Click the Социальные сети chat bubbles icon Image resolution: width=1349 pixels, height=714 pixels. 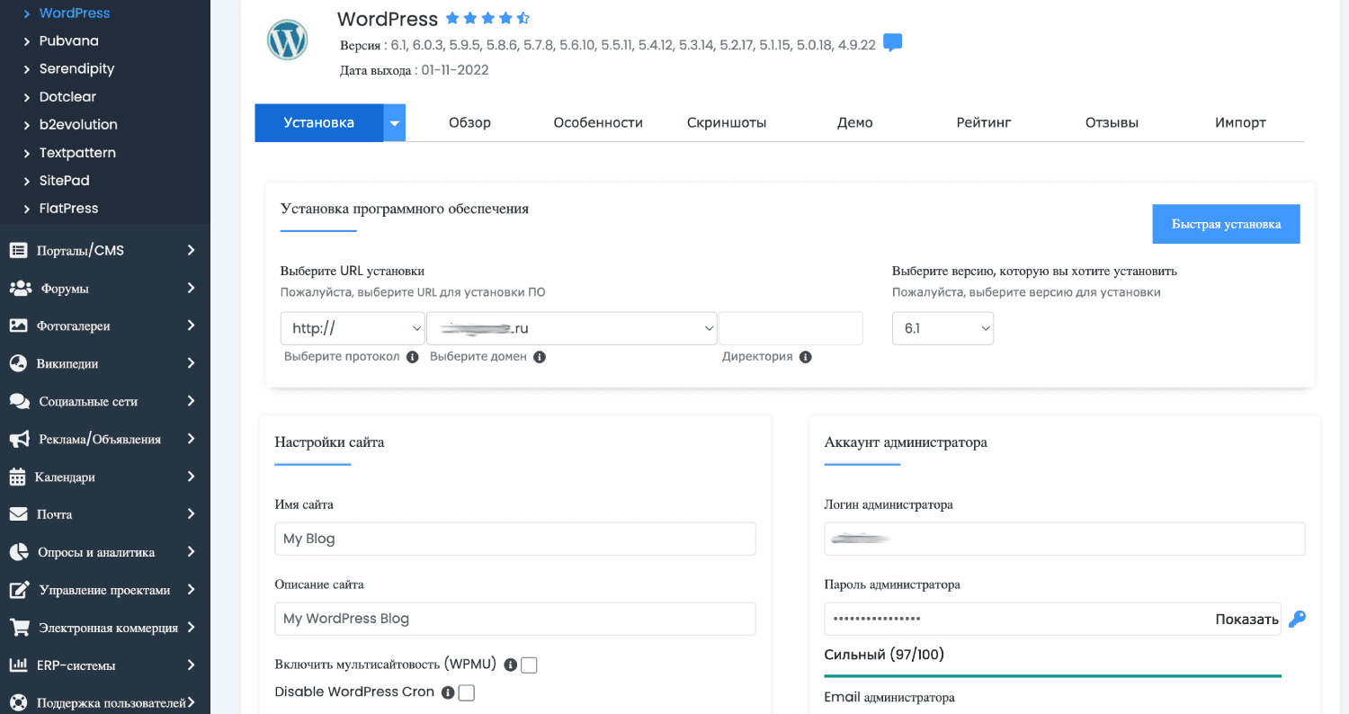pyautogui.click(x=19, y=401)
